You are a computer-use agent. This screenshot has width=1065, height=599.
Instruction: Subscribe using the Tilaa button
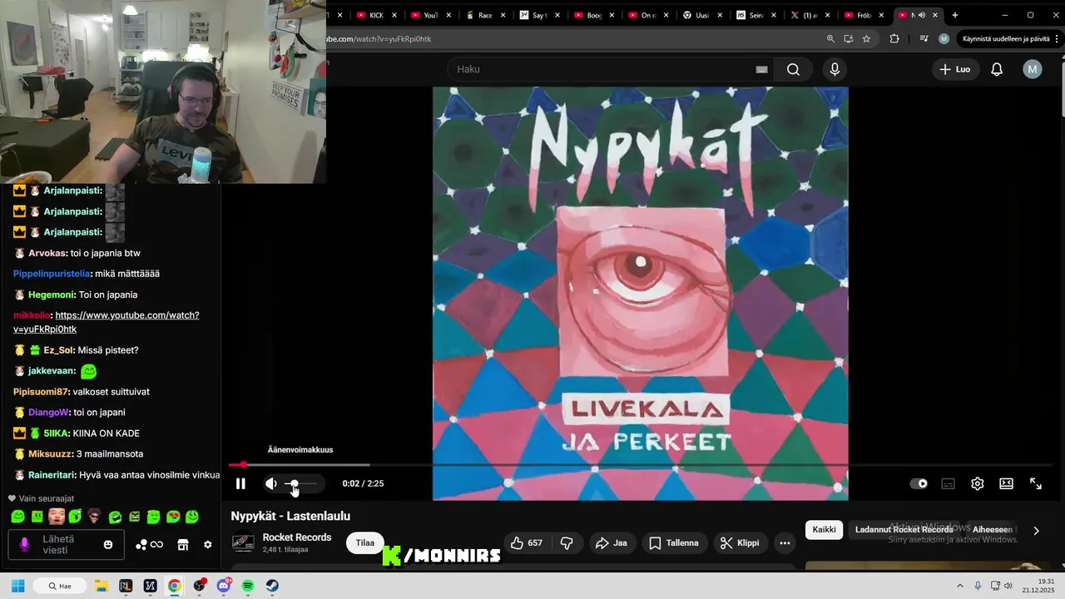365,543
